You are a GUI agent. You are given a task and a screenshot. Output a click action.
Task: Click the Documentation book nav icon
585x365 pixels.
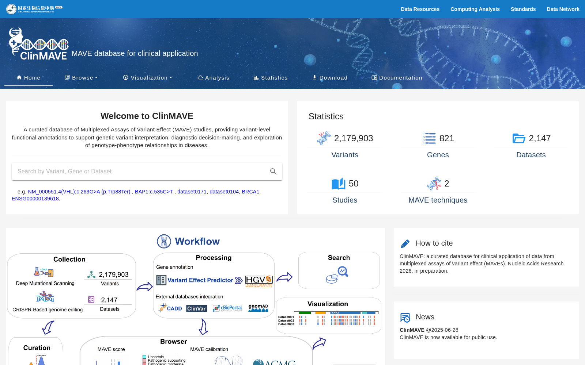(x=374, y=77)
